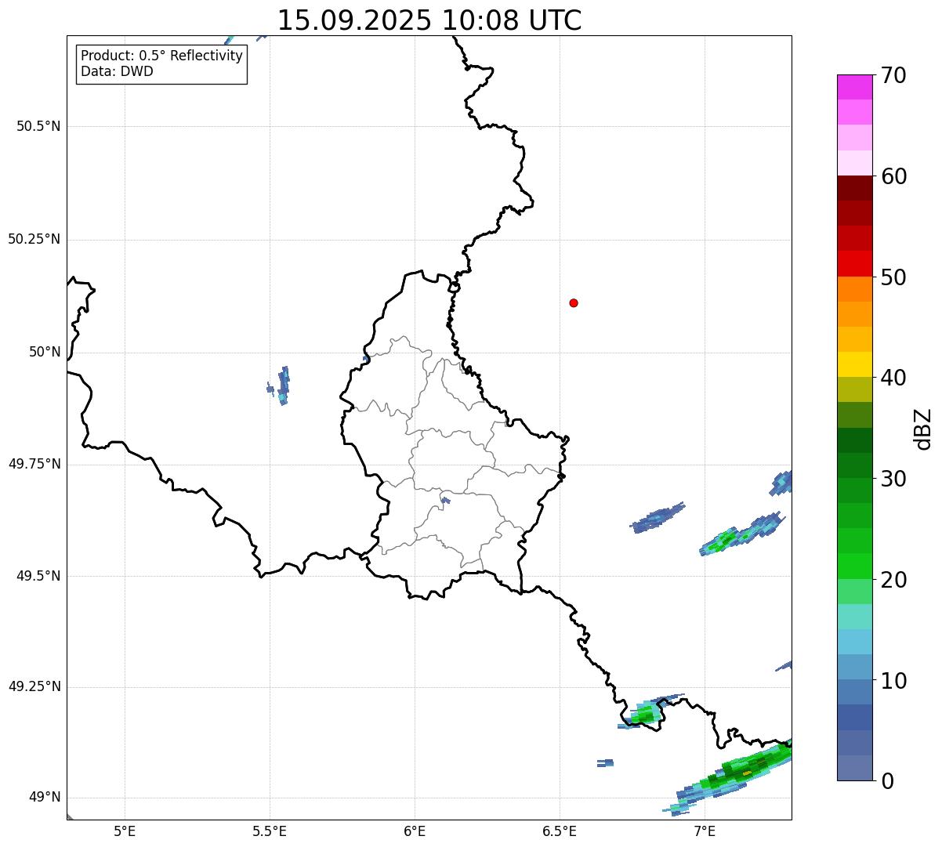
Task: Click the "49°N" latitude label
Action: click(x=45, y=798)
